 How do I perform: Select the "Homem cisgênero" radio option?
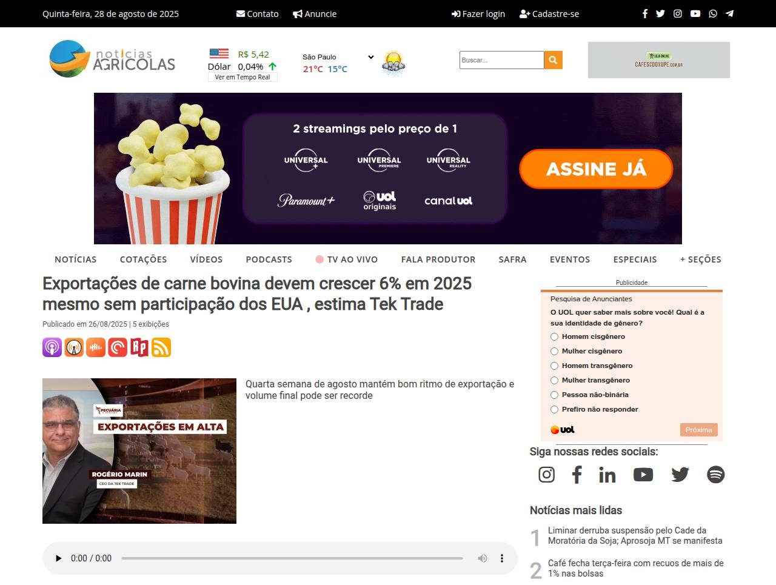click(x=554, y=337)
